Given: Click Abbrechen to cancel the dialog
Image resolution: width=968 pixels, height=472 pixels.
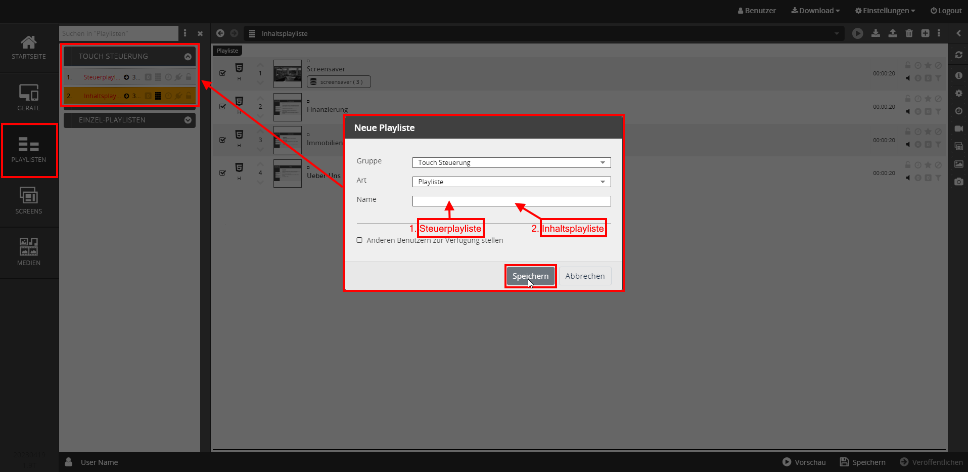Looking at the screenshot, I should 585,276.
